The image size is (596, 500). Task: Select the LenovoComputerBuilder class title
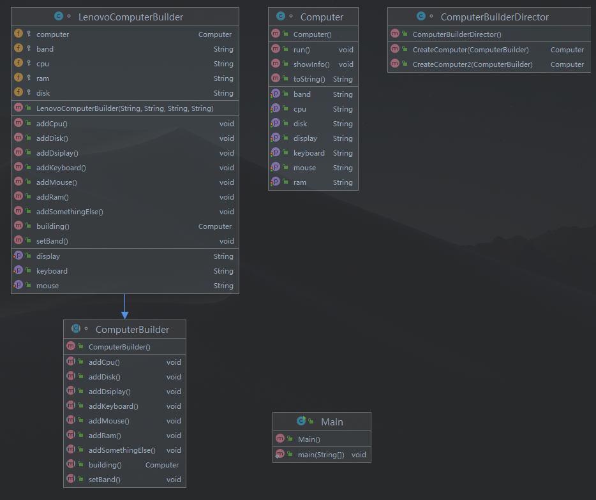(x=131, y=17)
